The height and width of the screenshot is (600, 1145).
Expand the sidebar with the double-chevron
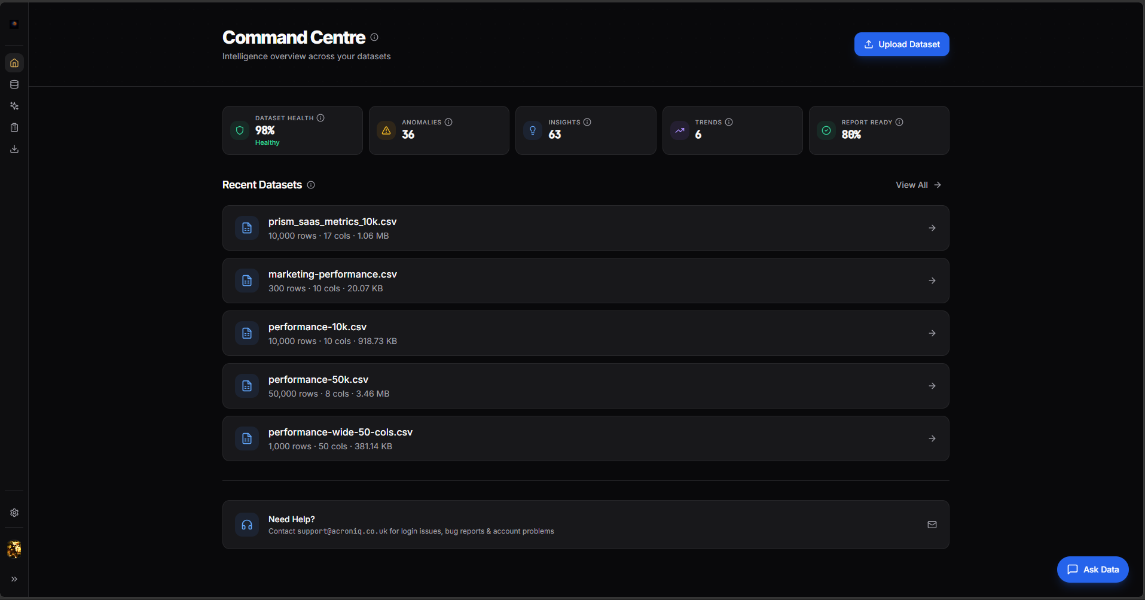[14, 579]
